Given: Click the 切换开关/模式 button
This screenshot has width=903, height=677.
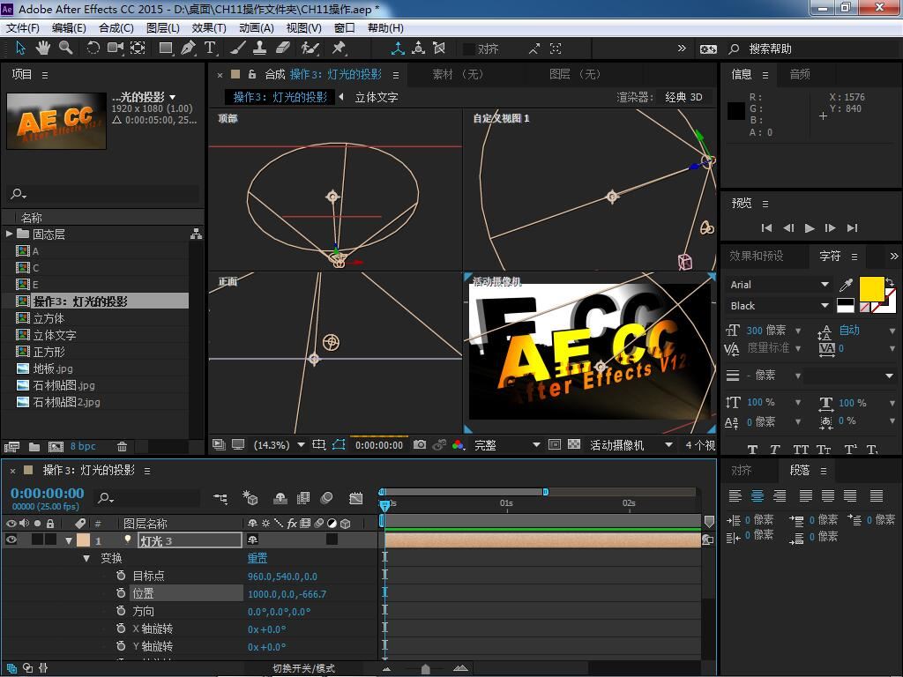Looking at the screenshot, I should coord(303,668).
